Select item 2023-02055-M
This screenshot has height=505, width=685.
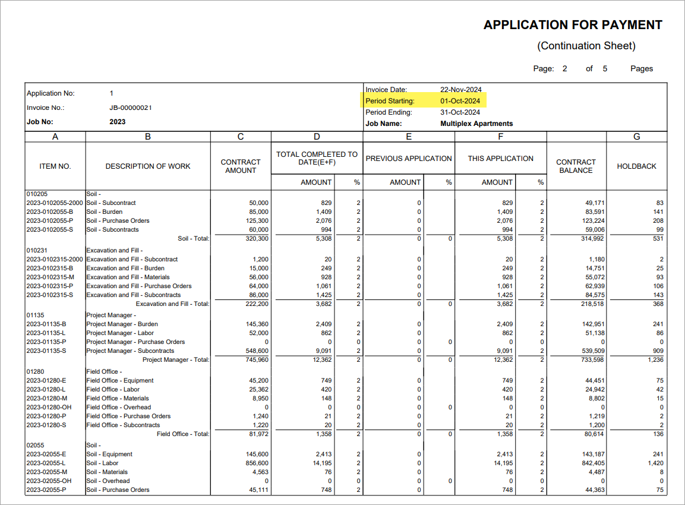(47, 472)
